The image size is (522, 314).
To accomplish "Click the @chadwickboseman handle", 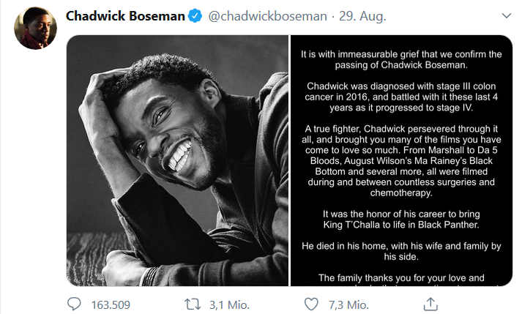I will pyautogui.click(x=268, y=16).
